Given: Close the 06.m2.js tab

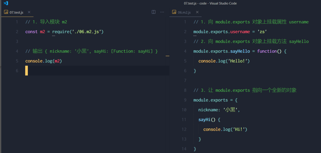Looking at the screenshot, I should click(197, 12).
